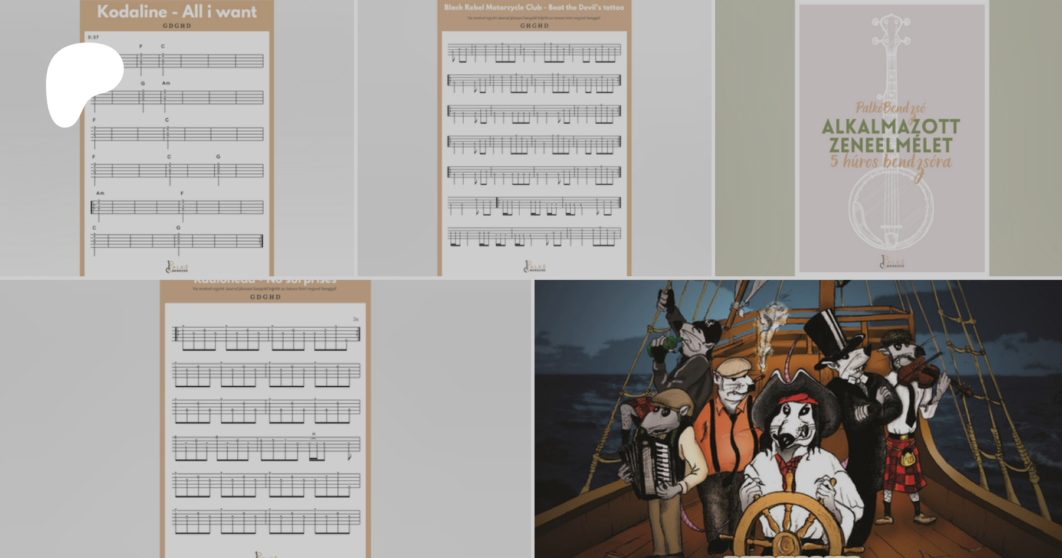1062x558 pixels.
Task: Click the Palkó logo on the zeneelmélet cover
Action: pos(892,262)
